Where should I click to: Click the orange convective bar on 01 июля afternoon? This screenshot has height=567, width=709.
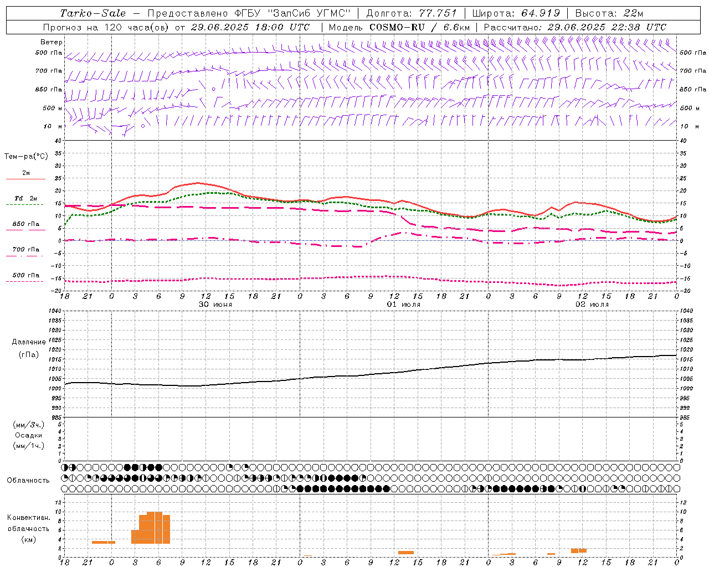point(406,552)
